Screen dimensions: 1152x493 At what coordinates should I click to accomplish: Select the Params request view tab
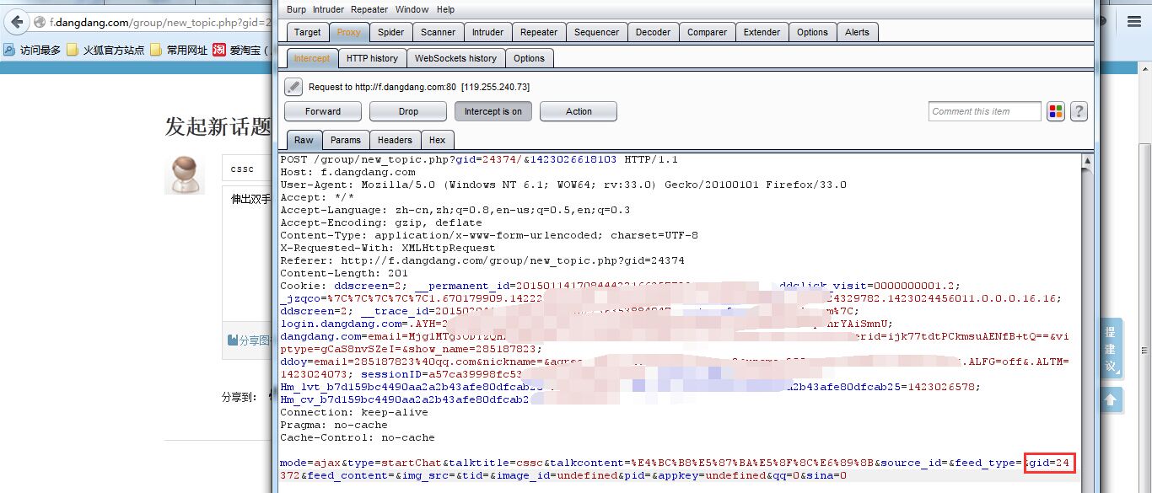click(346, 140)
